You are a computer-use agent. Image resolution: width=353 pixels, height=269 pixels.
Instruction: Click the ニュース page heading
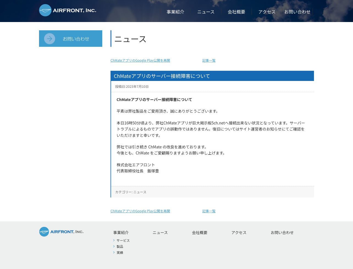[x=130, y=39]
